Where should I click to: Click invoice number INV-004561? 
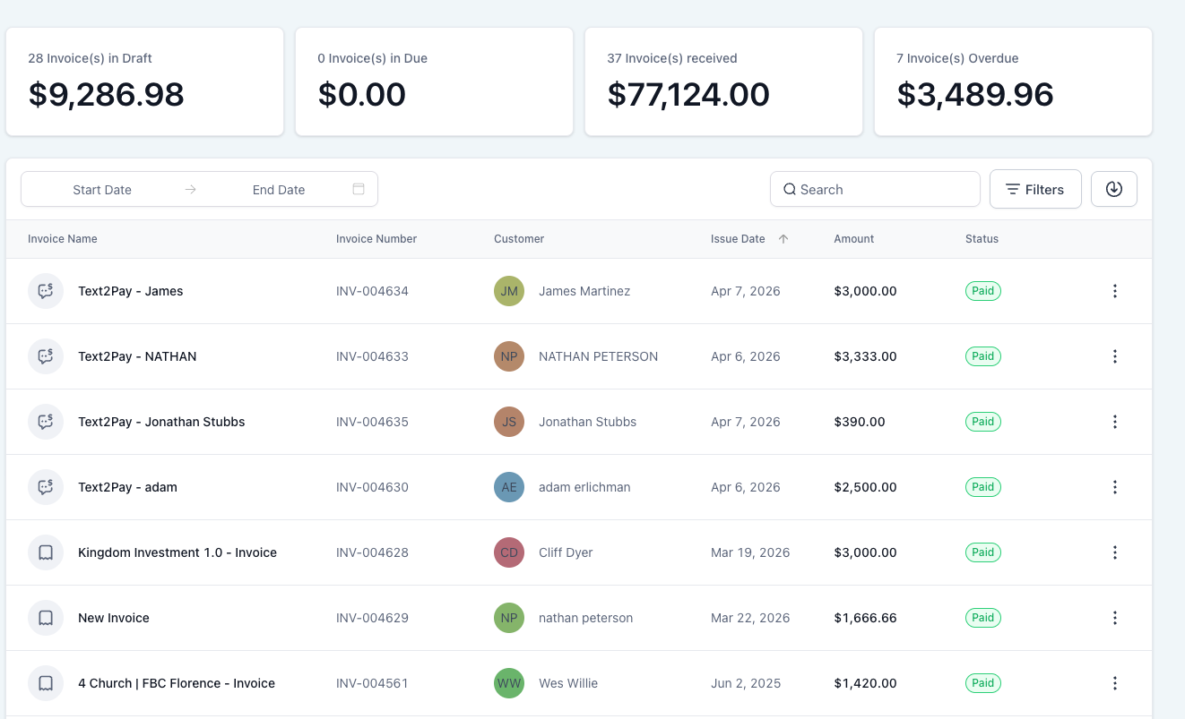(372, 683)
